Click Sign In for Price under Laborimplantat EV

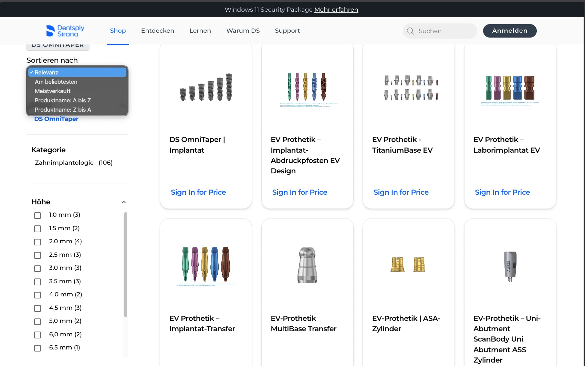[502, 192]
